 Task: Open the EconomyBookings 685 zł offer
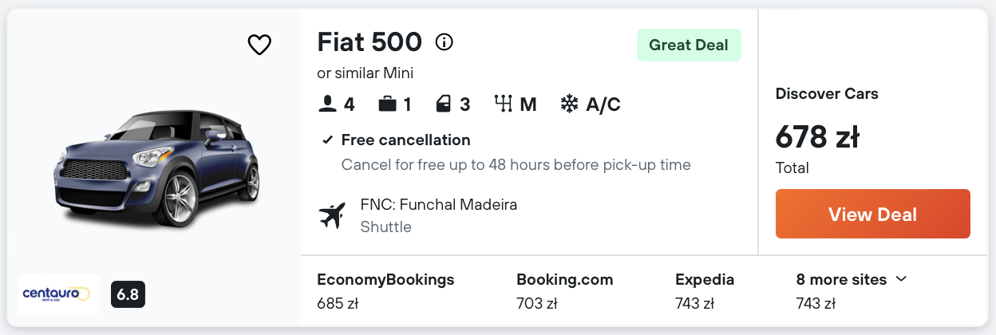(385, 291)
